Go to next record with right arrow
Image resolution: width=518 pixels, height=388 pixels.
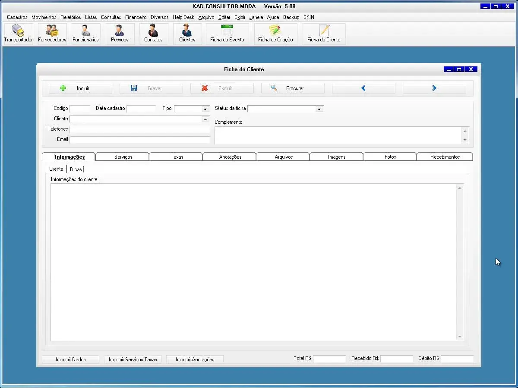point(434,88)
